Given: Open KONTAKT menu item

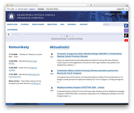Looking at the screenshot, I should coord(84,24).
